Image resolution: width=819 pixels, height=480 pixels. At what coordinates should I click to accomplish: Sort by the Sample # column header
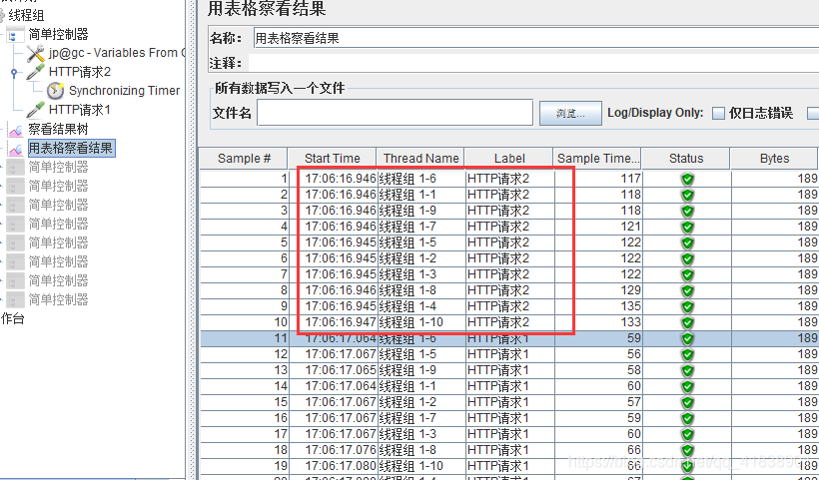[244, 158]
